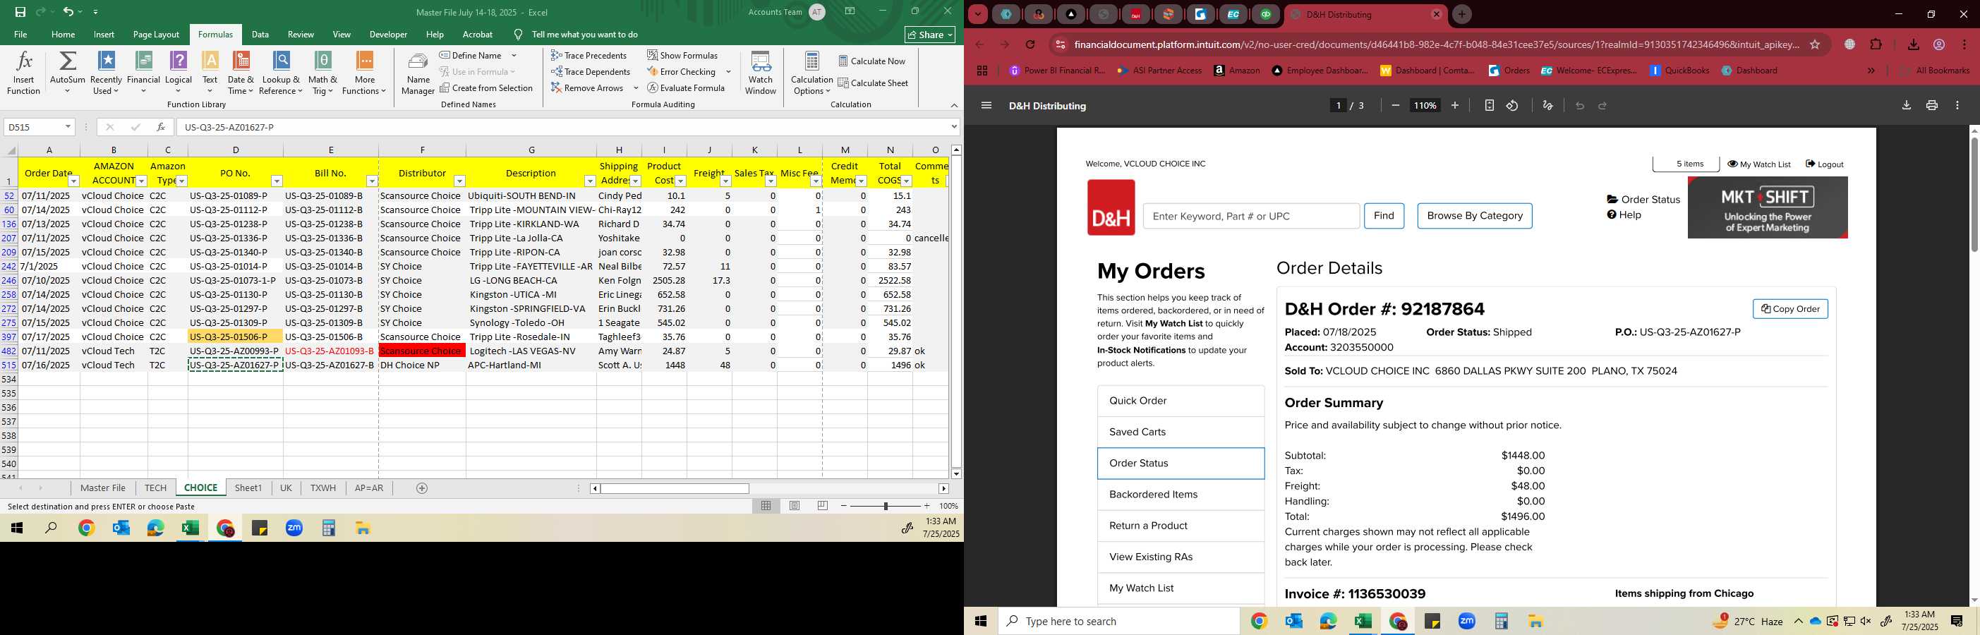The height and width of the screenshot is (635, 1980).
Task: Open Define Name dropdown arrow
Action: [514, 55]
